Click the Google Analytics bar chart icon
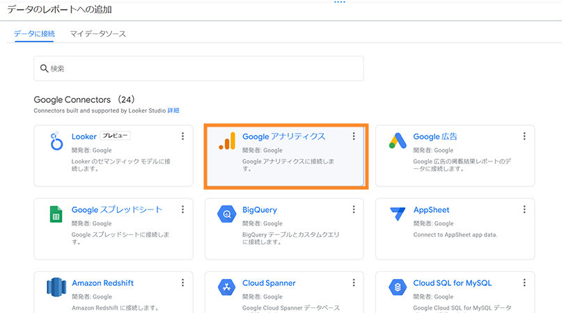The image size is (564, 313). click(227, 141)
